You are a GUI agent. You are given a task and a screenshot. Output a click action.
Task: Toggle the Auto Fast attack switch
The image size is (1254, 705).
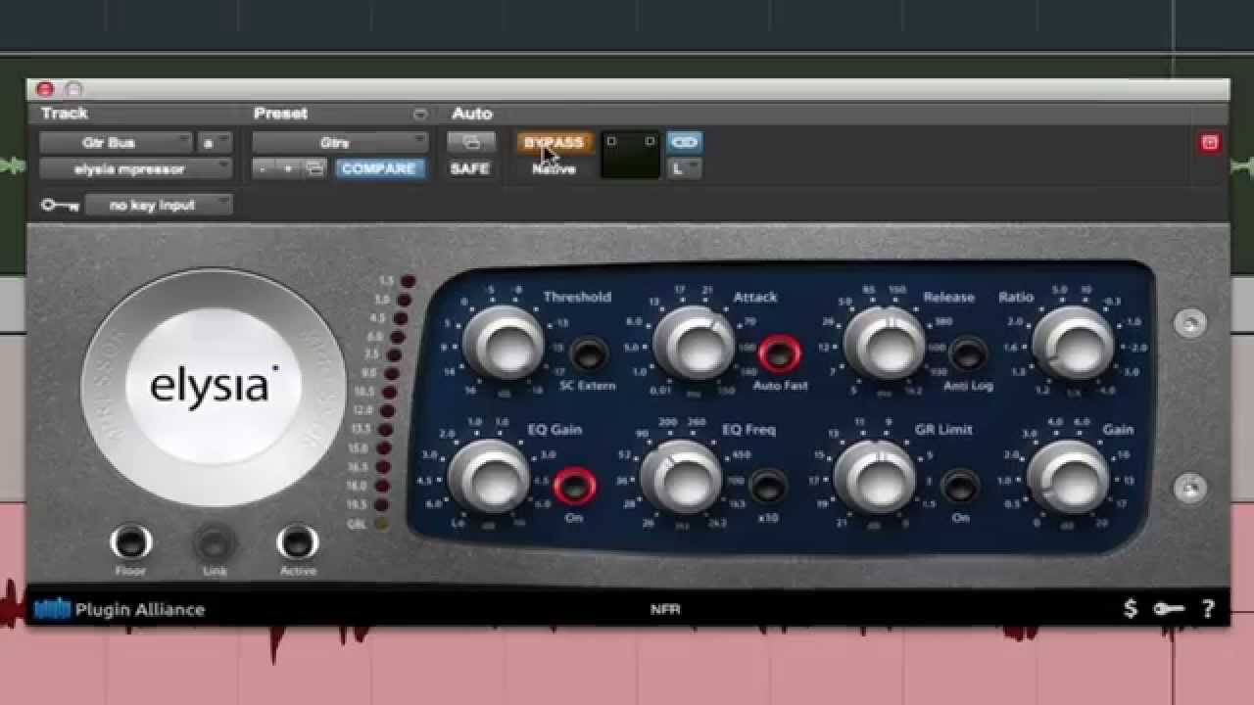click(x=781, y=352)
